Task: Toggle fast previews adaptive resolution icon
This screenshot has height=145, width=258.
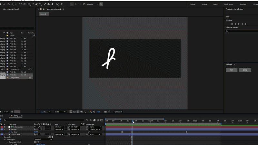Action: (71, 112)
